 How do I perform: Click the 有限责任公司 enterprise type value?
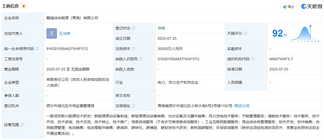78,82
